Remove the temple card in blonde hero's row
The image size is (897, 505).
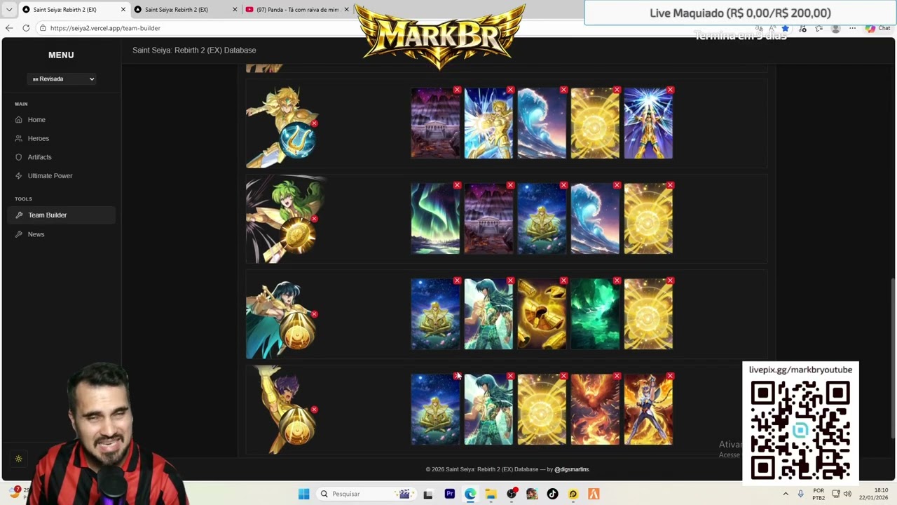pos(457,90)
